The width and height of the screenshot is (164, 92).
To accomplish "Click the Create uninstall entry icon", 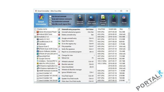I will point(103,17).
